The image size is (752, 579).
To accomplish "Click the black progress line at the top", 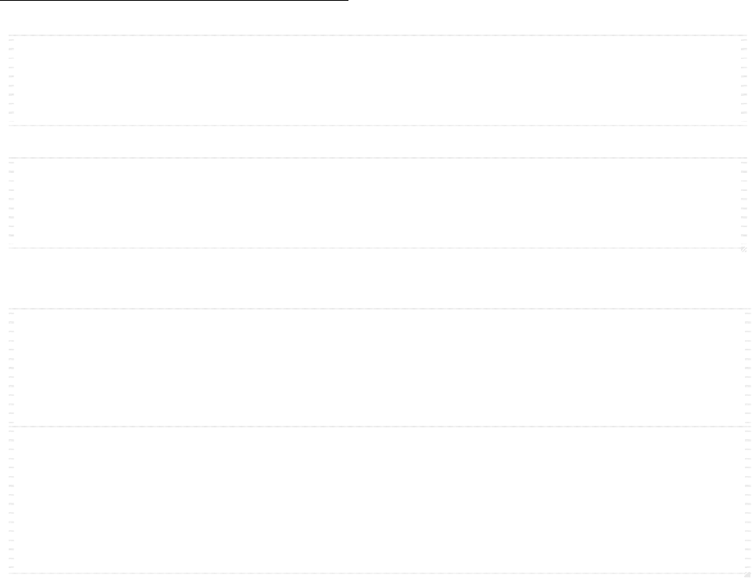I will [x=174, y=1].
